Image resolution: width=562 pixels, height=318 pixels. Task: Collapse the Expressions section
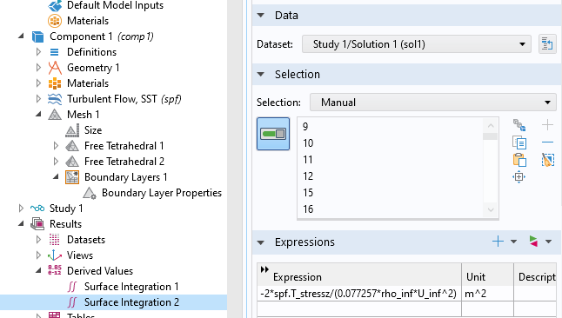click(x=261, y=242)
